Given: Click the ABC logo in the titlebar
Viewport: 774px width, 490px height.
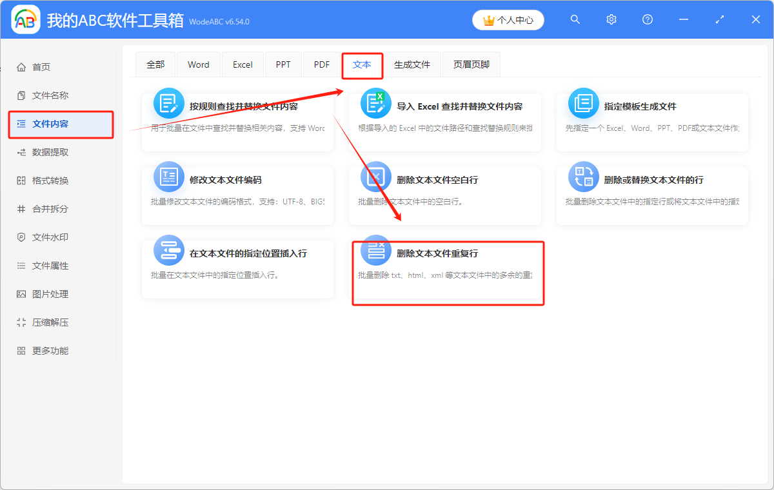Looking at the screenshot, I should click(25, 19).
